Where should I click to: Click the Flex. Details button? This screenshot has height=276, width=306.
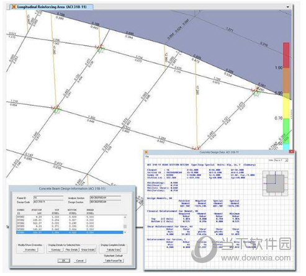pos(71,249)
